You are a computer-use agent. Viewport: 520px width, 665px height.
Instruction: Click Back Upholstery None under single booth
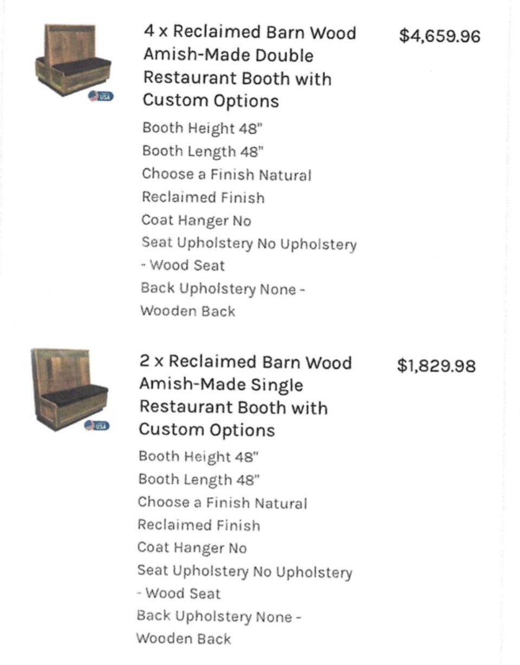point(218,628)
